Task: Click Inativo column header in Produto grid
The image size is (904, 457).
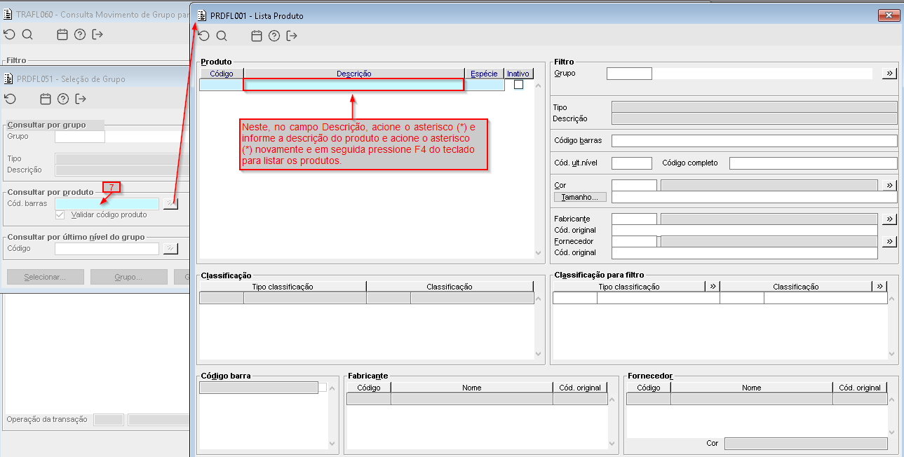Action: click(519, 74)
